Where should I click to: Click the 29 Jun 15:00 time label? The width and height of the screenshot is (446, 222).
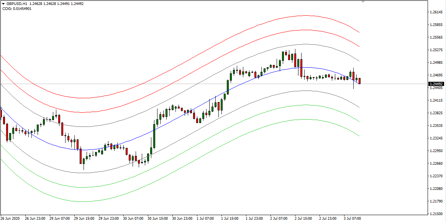coord(84,219)
